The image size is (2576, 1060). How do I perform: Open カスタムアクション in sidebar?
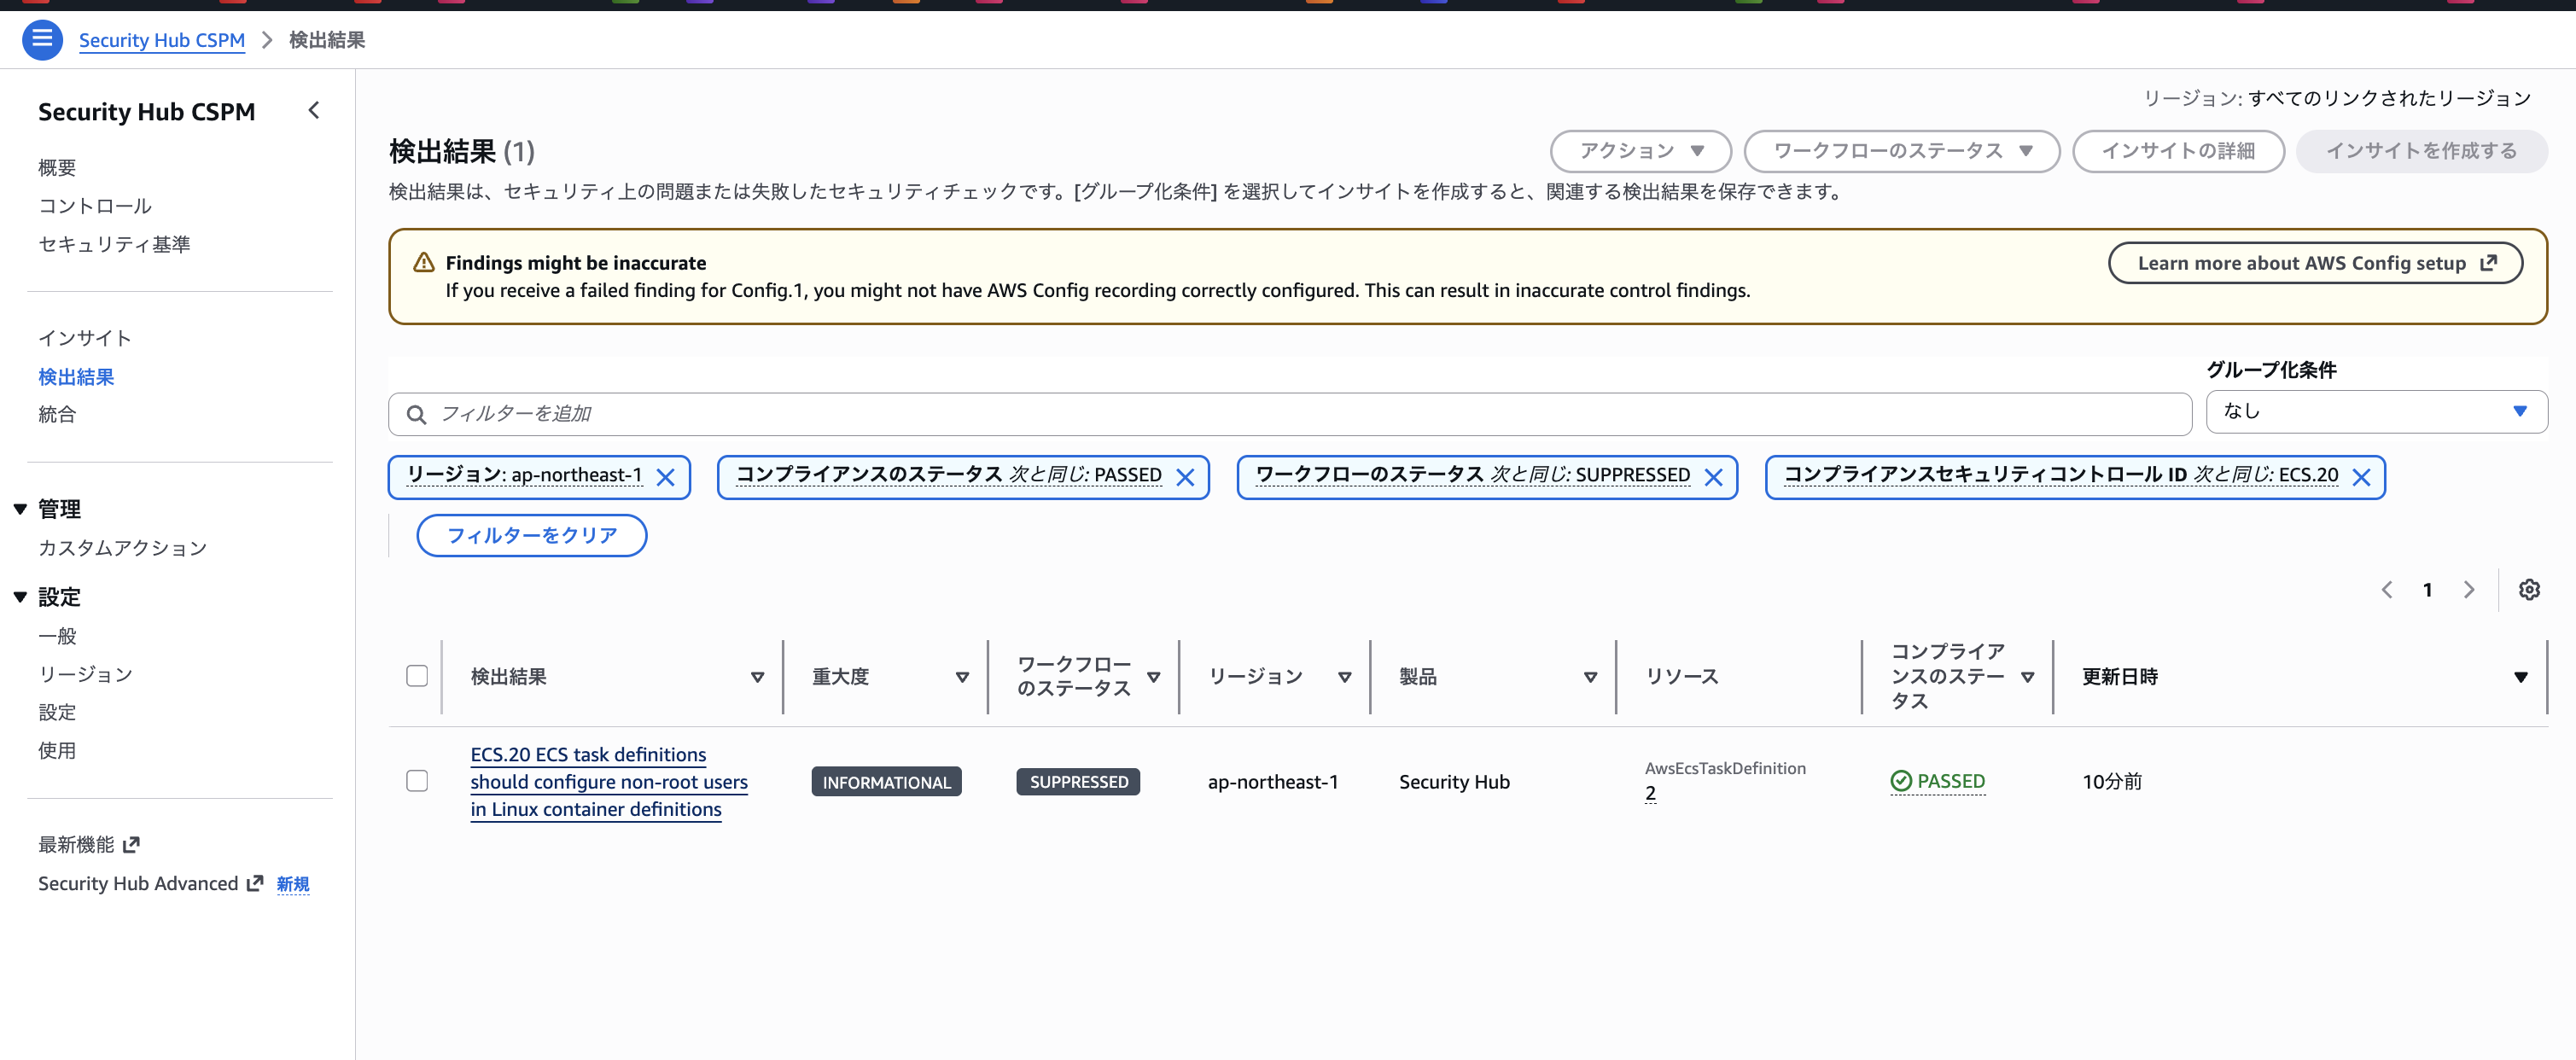pyautogui.click(x=123, y=548)
